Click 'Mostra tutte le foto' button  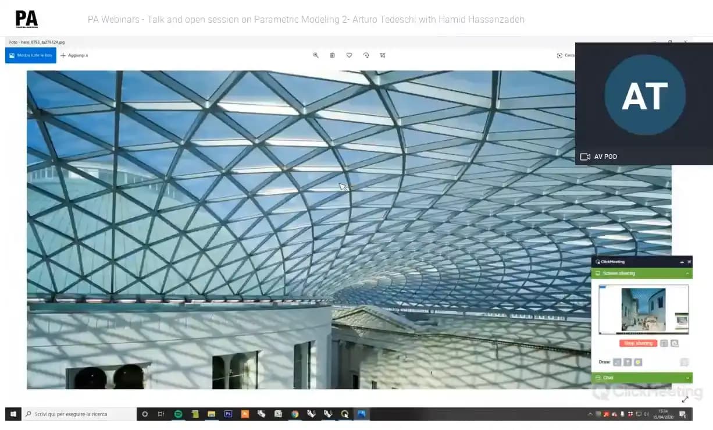click(31, 55)
